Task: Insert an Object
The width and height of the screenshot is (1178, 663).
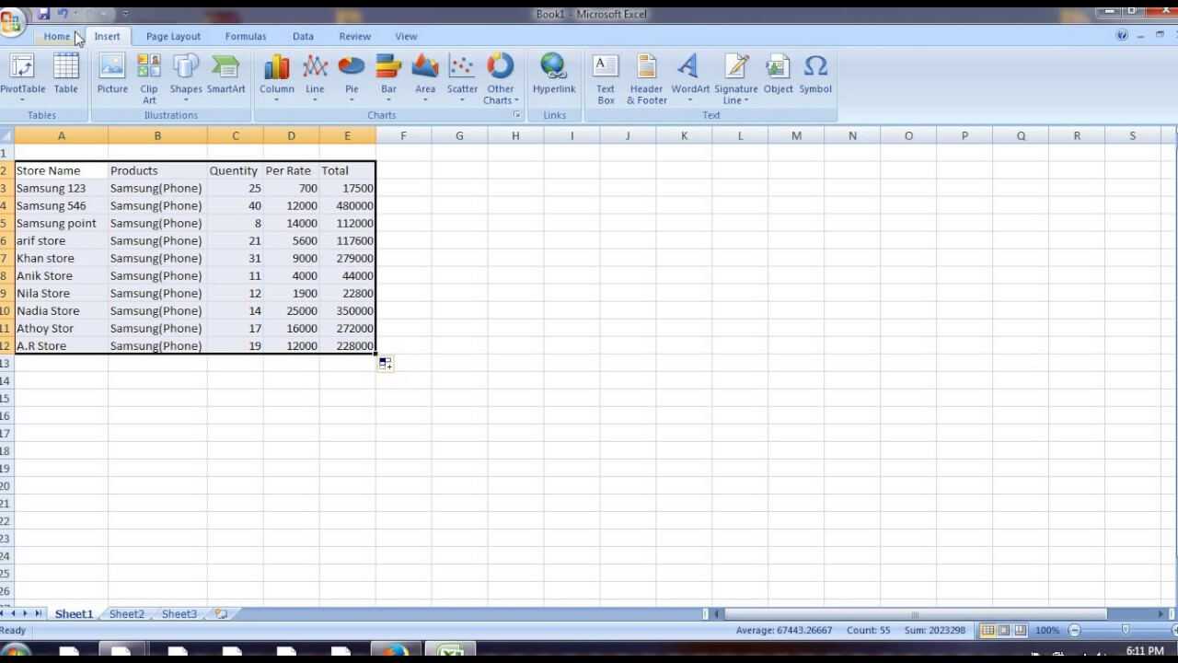Action: coord(778,74)
